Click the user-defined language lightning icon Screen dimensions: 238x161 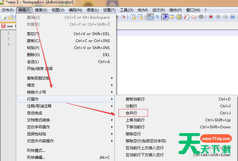click(x=172, y=17)
